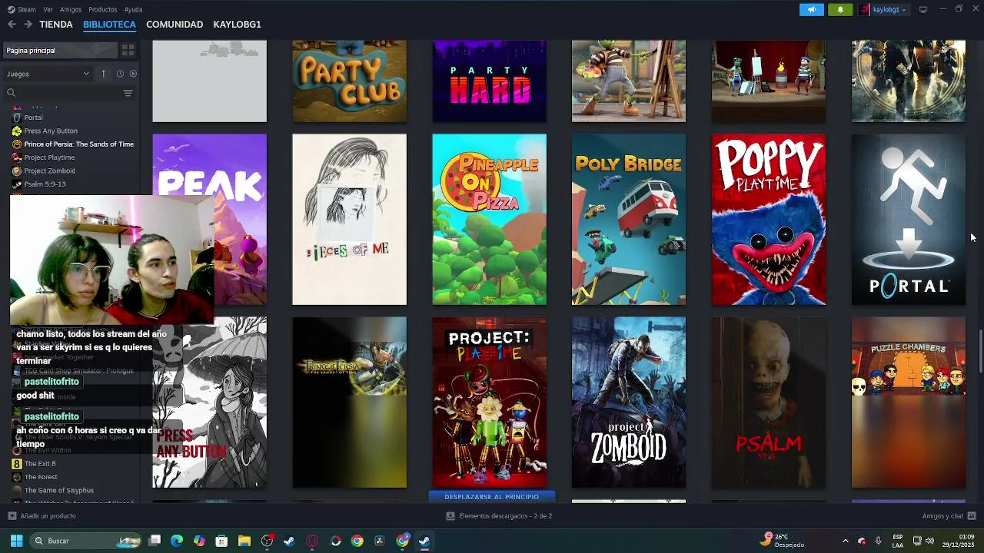Expand the Juegos dropdown

[x=48, y=74]
